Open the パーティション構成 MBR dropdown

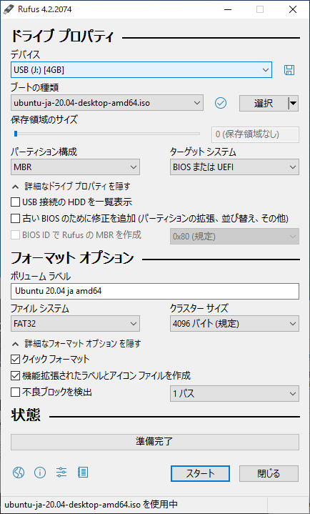coord(76,167)
